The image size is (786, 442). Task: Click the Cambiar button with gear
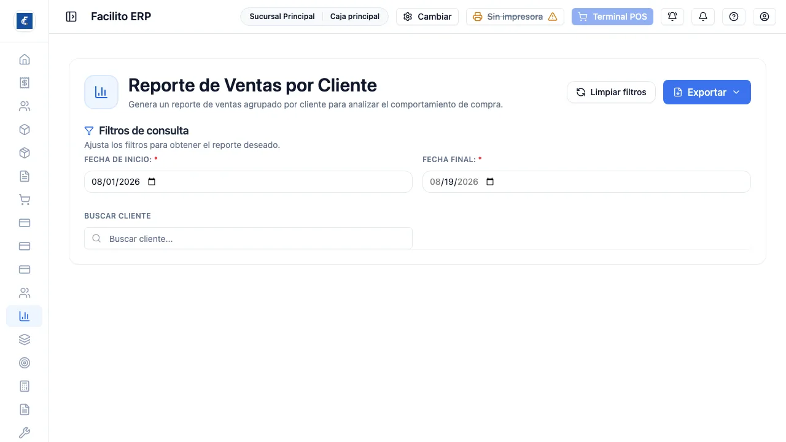pyautogui.click(x=427, y=17)
